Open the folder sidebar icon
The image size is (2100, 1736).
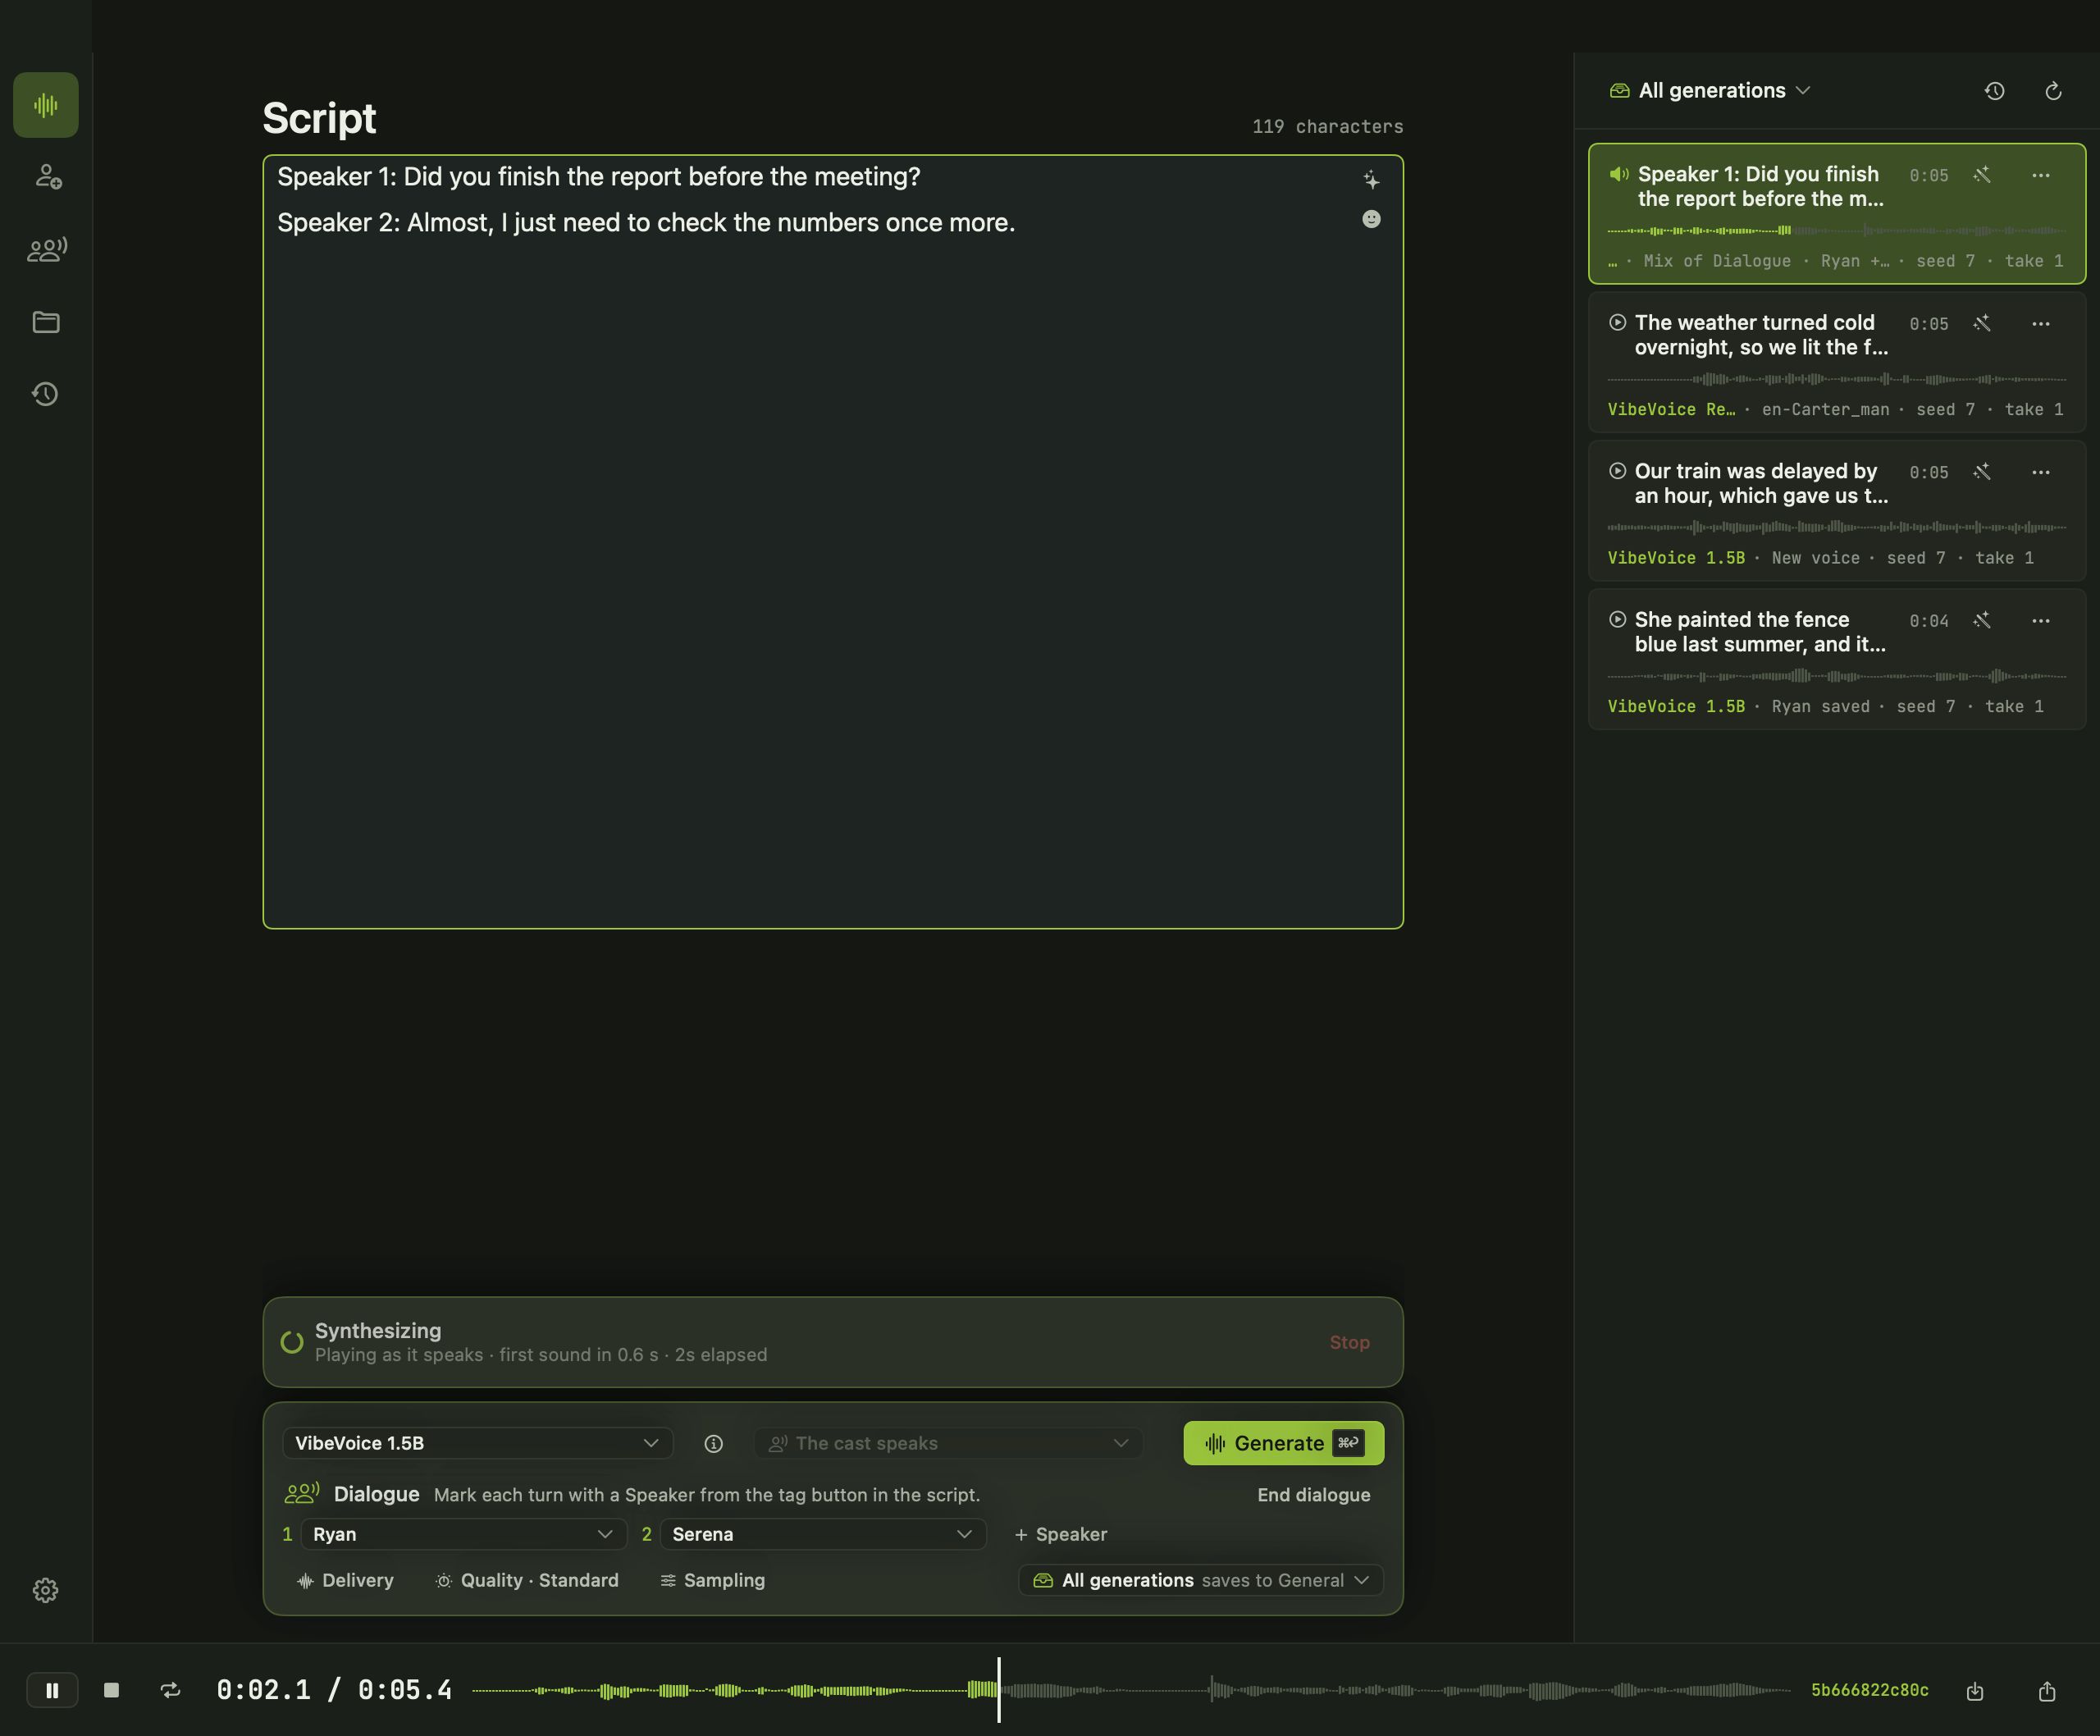(46, 322)
